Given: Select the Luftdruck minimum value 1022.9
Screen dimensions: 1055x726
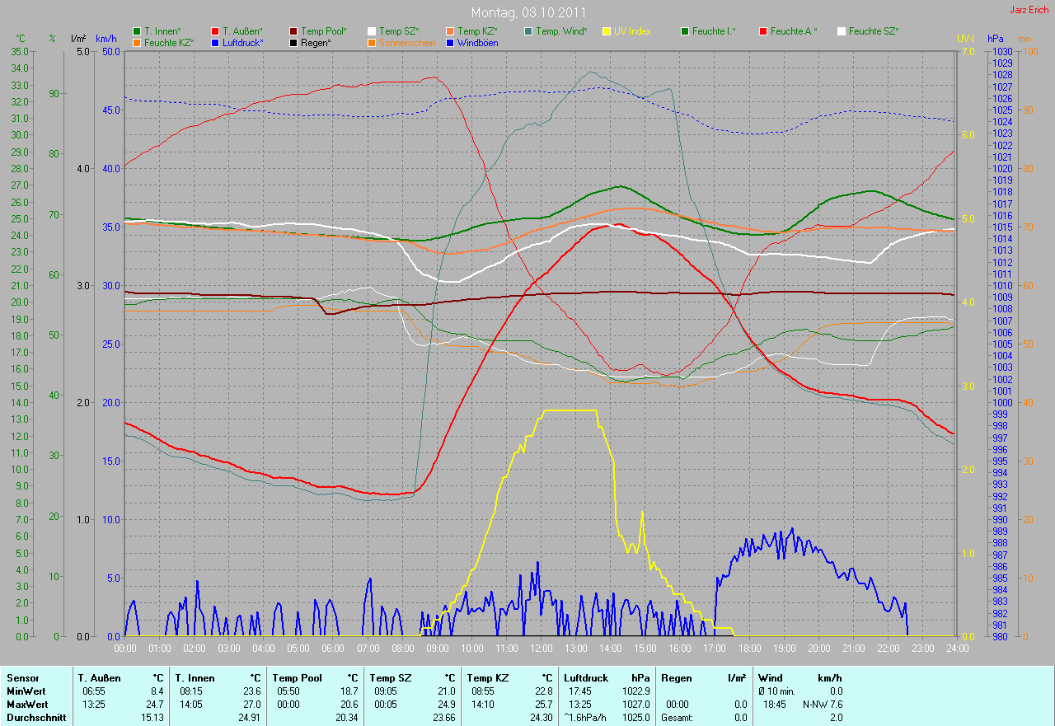Looking at the screenshot, I should coord(635,691).
